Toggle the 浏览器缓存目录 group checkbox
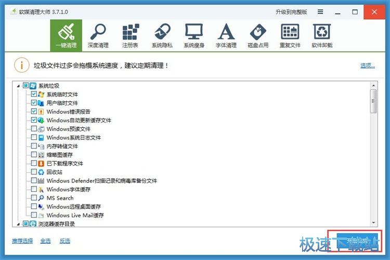Image resolution: width=390 pixels, height=260 pixels. (25, 224)
